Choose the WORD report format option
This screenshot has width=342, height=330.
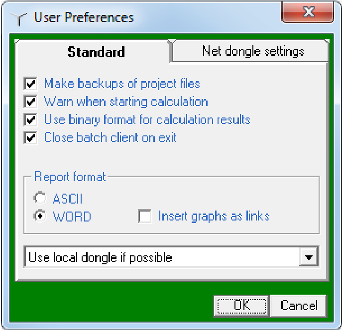(39, 217)
